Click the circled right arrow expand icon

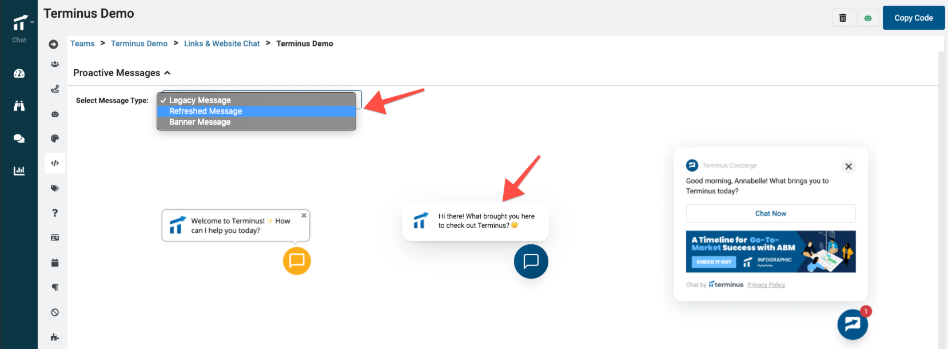click(x=54, y=44)
